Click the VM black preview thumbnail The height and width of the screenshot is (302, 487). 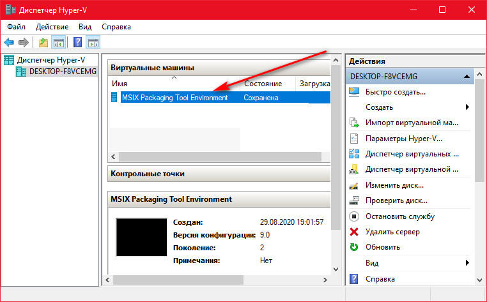click(141, 237)
